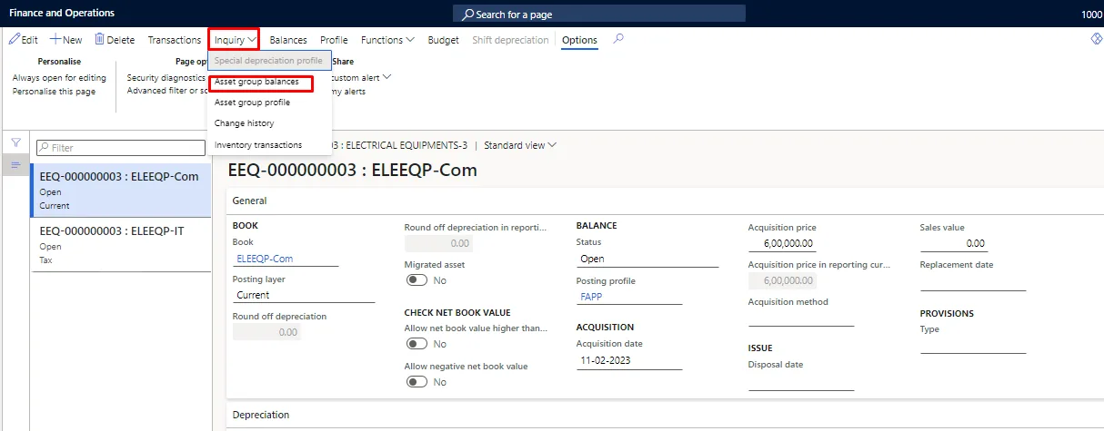Screen dimensions: 1104x431
Task: Open the Balances menu
Action: (x=288, y=40)
